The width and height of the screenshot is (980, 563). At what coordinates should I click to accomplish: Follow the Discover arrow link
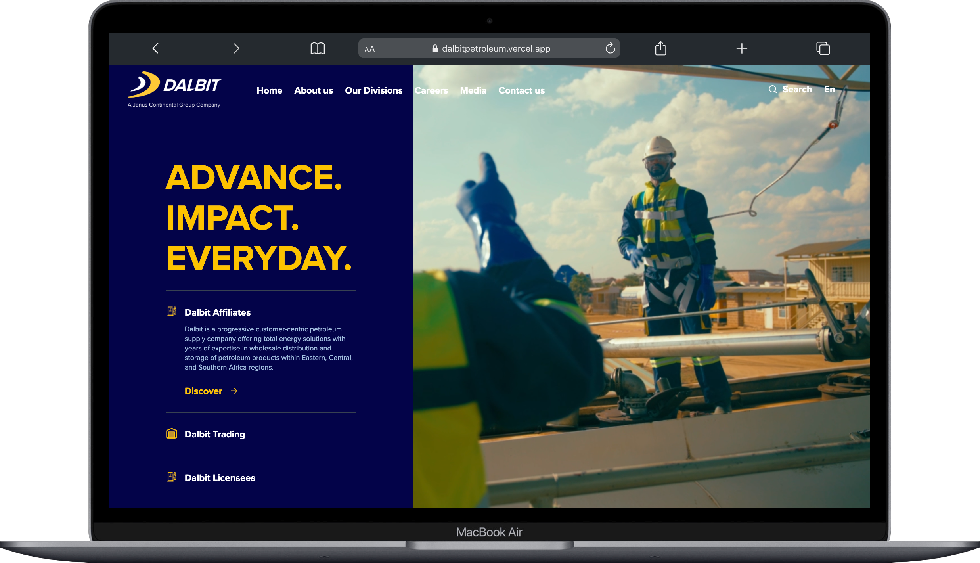pyautogui.click(x=211, y=391)
